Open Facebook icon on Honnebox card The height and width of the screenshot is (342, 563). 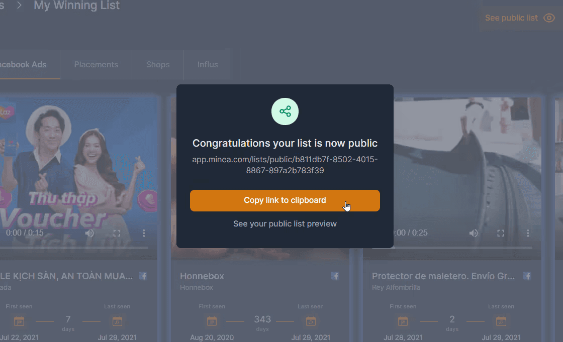pyautogui.click(x=335, y=276)
